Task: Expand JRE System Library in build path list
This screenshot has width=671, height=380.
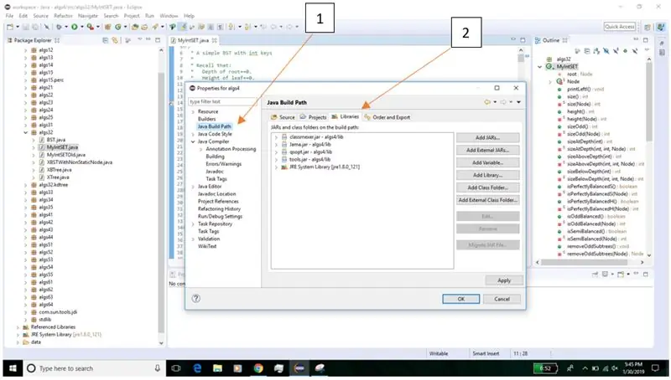Action: [276, 167]
